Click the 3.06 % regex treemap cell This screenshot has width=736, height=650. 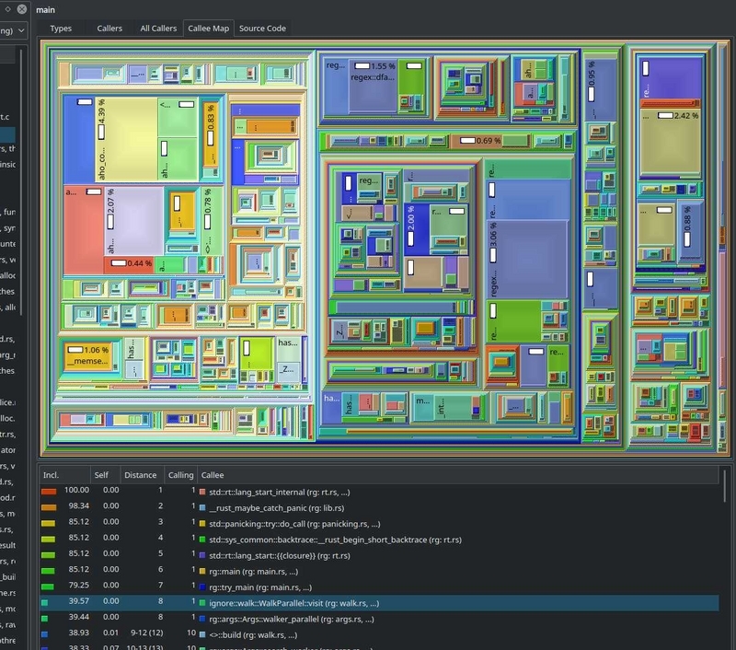pos(528,259)
